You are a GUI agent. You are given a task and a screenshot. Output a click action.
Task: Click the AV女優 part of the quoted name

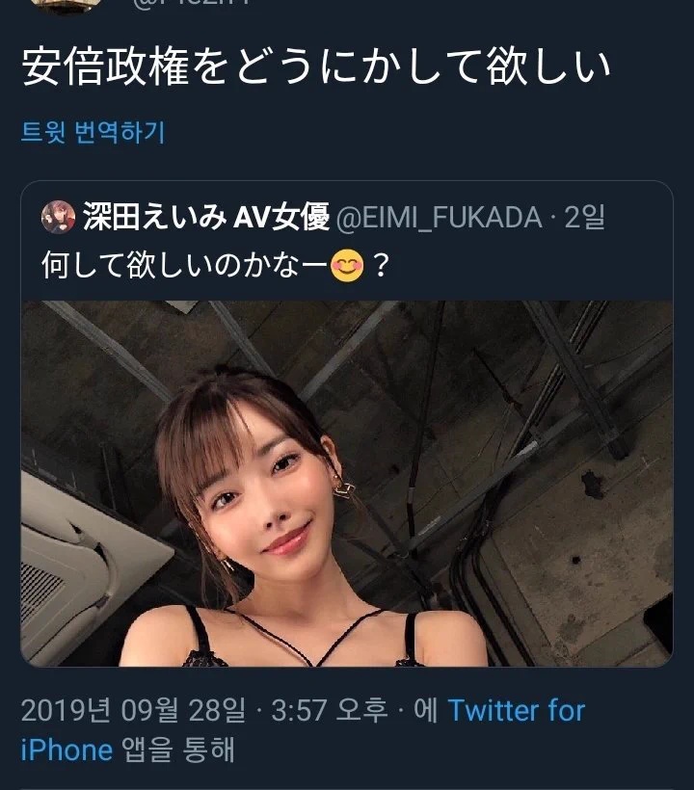[x=281, y=217]
